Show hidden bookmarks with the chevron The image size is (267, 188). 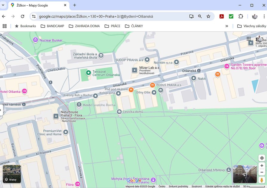tap(227, 26)
